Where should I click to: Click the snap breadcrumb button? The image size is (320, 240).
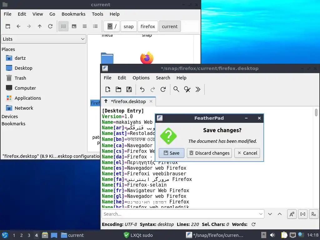(128, 26)
